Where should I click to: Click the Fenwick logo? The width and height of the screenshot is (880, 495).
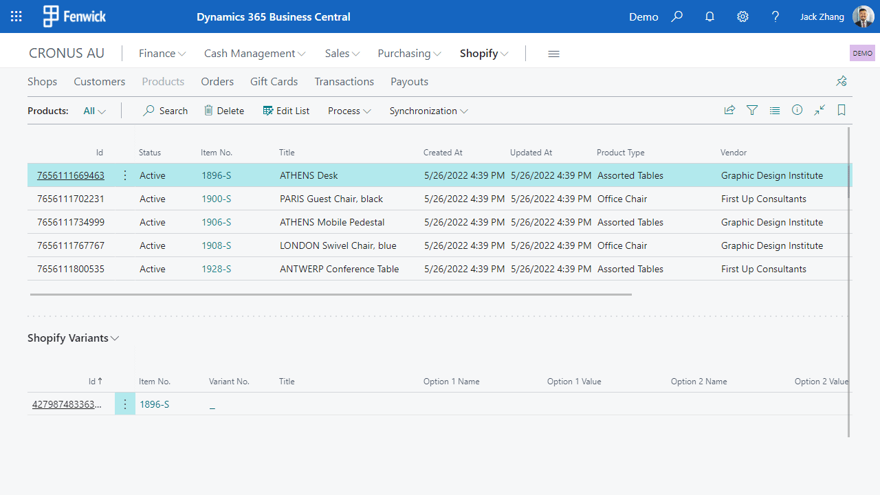tap(75, 16)
